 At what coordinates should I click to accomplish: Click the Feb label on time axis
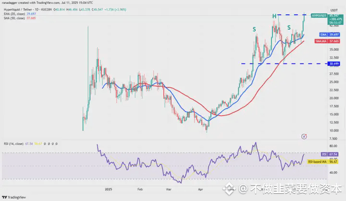click(140, 189)
